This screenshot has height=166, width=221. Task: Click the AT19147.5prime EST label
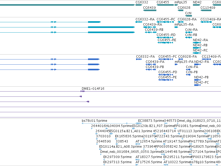pyautogui.click(x=176, y=141)
